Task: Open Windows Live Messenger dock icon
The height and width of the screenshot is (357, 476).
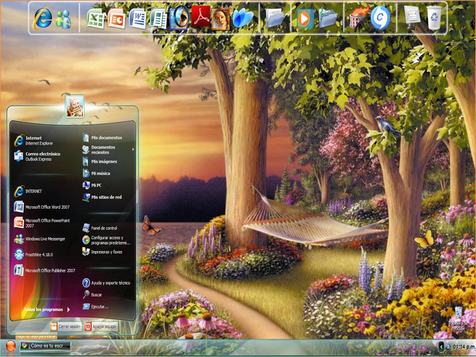Action: [63, 19]
